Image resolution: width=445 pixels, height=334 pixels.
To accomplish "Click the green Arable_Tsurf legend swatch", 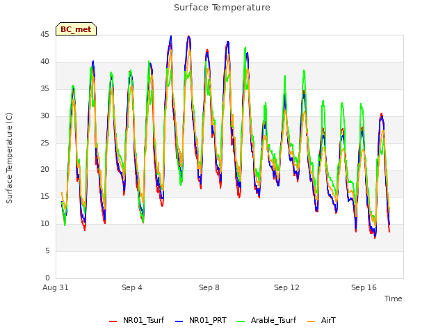I will (241, 321).
